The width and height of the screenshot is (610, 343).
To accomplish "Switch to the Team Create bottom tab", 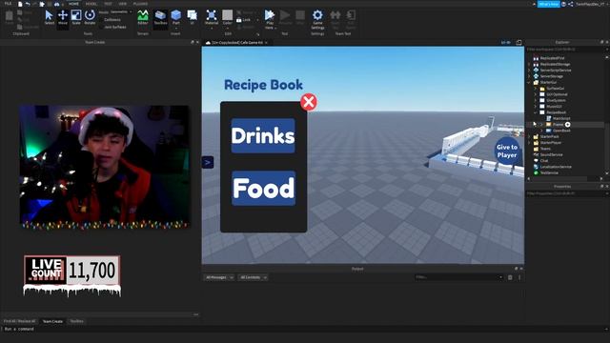I will tap(52, 321).
